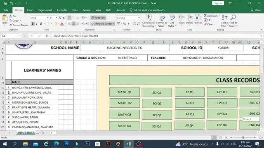Image resolution: width=264 pixels, height=148 pixels.
Task: Open Cell Styles gallery
Action: (172, 21)
